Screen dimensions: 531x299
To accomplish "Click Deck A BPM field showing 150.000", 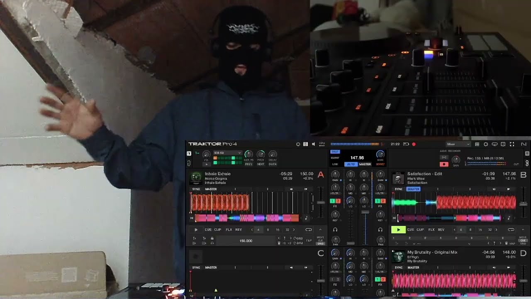I will coord(246,241).
